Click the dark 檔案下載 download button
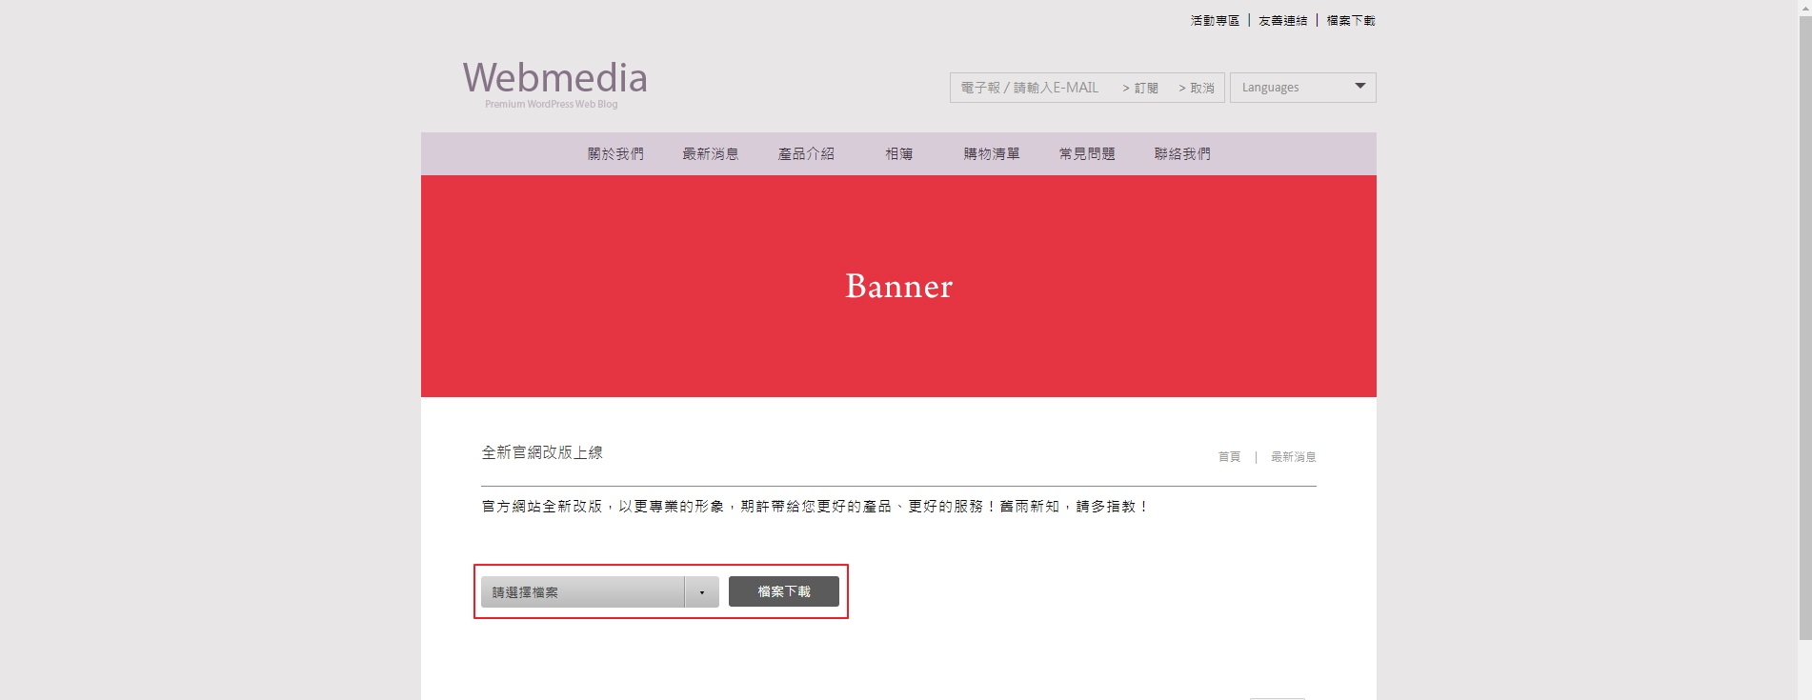This screenshot has height=700, width=1812. point(783,591)
